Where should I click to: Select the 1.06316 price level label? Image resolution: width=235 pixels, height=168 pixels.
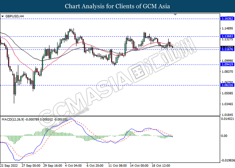coord(227,85)
